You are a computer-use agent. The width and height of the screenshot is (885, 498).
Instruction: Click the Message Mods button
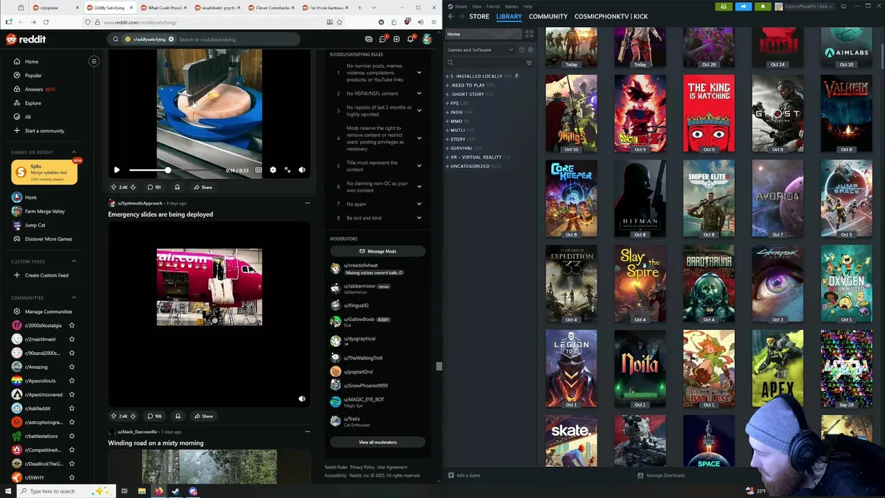(x=378, y=251)
